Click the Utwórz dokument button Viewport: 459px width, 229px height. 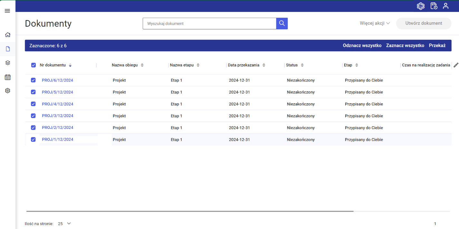pos(424,23)
